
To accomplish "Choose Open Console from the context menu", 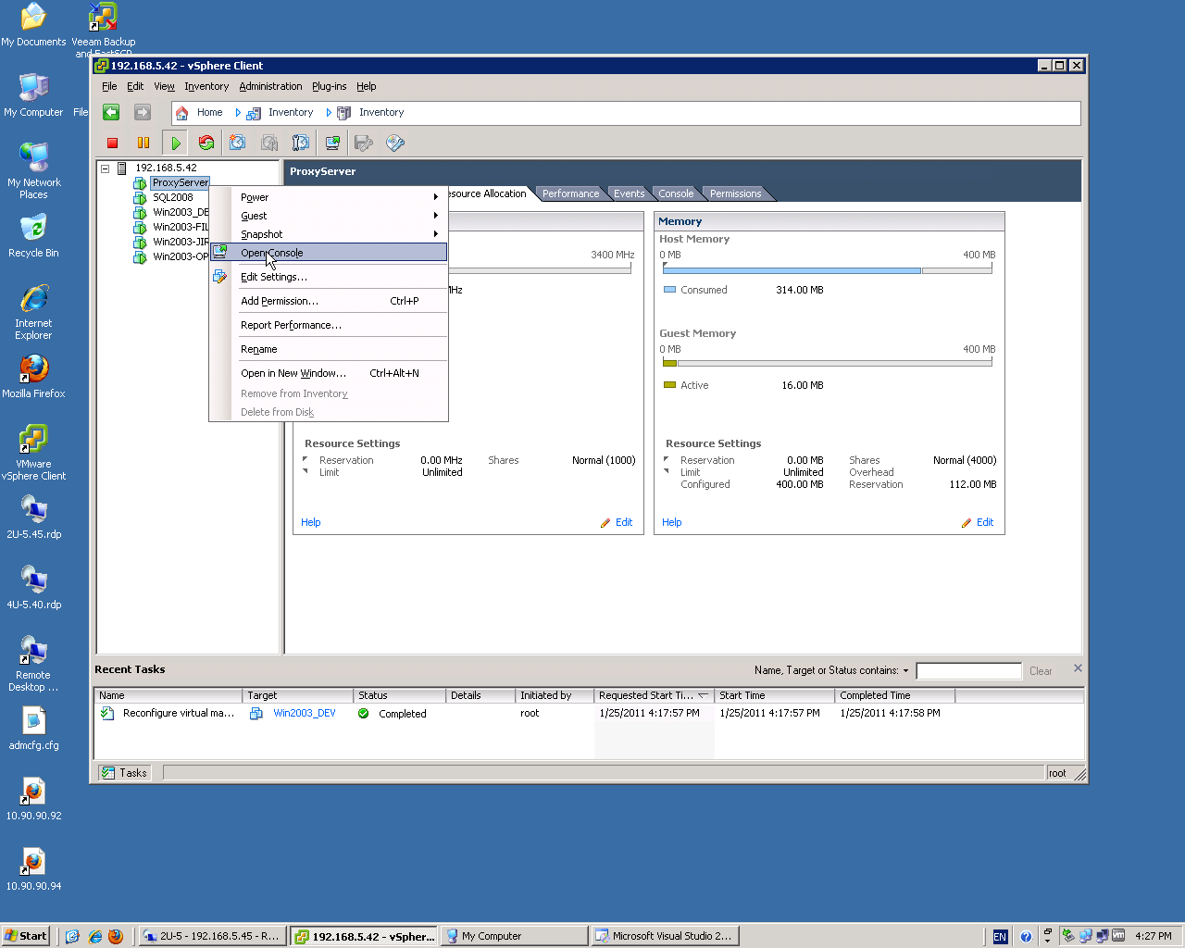I will (x=329, y=253).
